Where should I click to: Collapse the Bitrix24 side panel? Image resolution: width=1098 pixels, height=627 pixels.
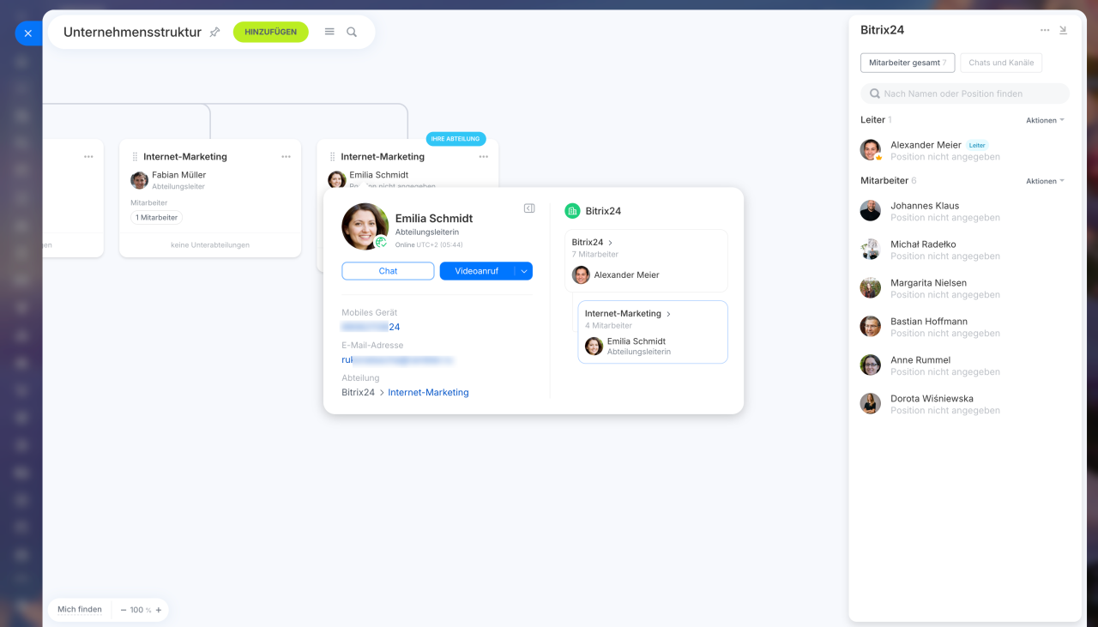tap(1064, 30)
